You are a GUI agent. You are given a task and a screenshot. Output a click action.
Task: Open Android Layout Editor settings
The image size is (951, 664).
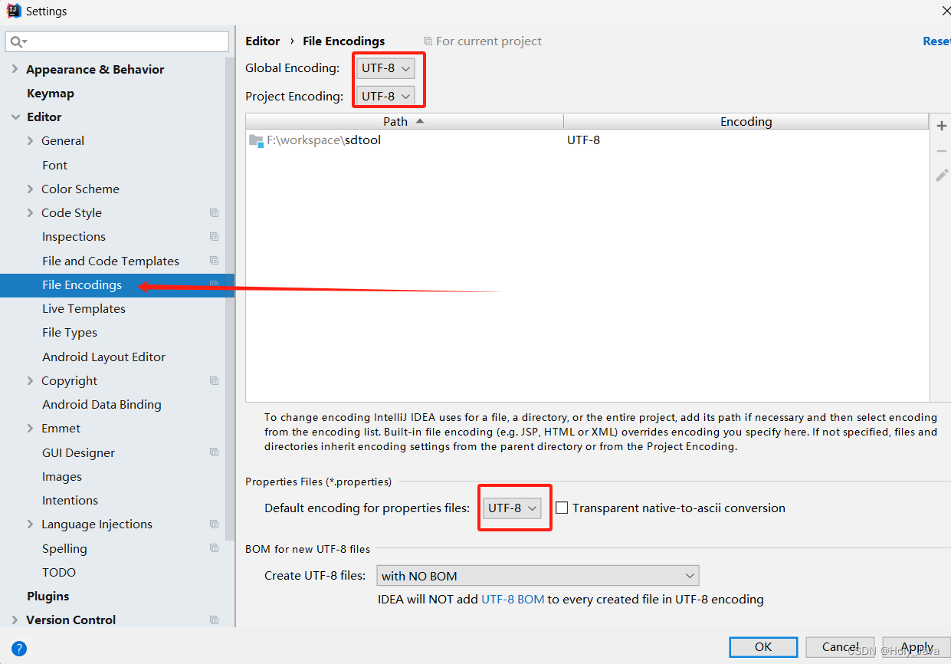click(103, 357)
